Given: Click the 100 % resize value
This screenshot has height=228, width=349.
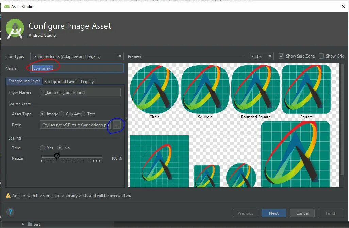Looking at the screenshot, I should [x=116, y=158].
